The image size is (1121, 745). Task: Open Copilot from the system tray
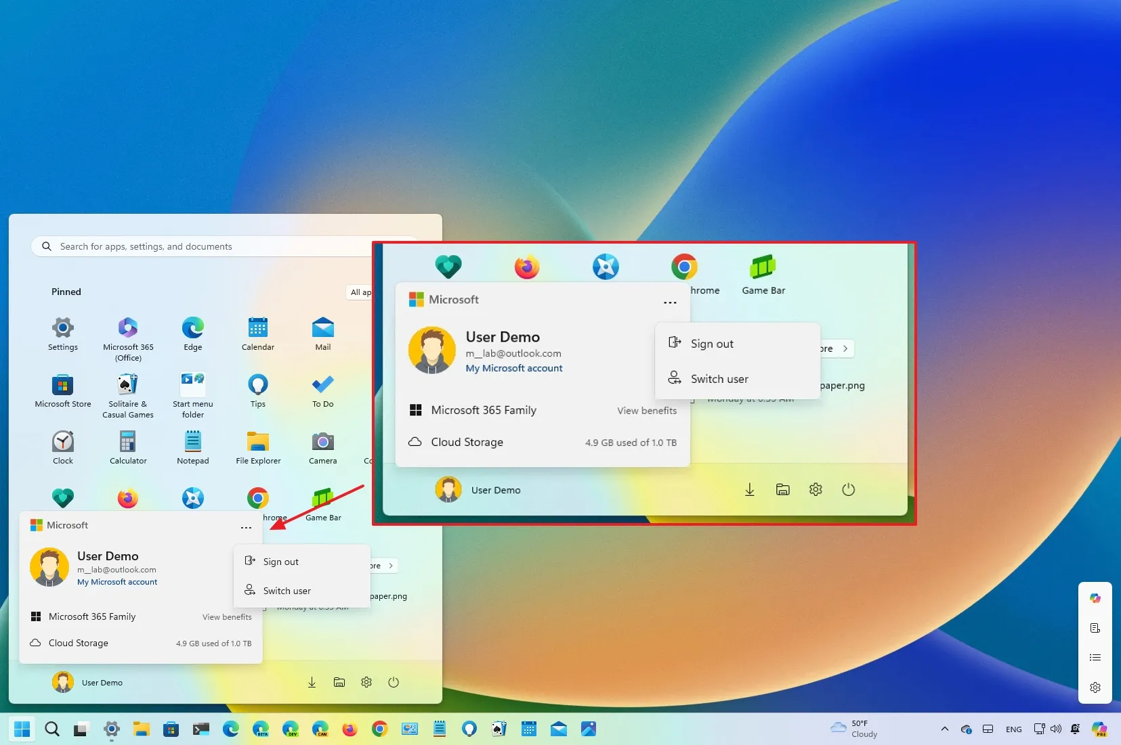[x=1098, y=729]
